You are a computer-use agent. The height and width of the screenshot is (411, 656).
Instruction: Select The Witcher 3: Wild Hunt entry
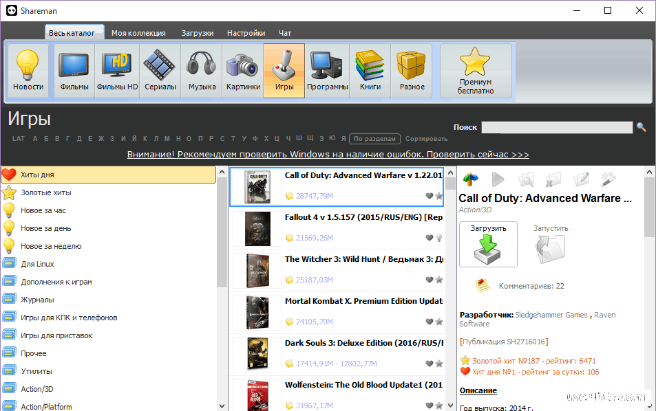point(337,270)
